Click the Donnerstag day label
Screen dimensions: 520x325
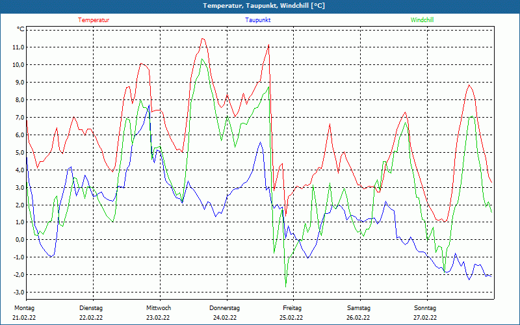click(x=224, y=308)
